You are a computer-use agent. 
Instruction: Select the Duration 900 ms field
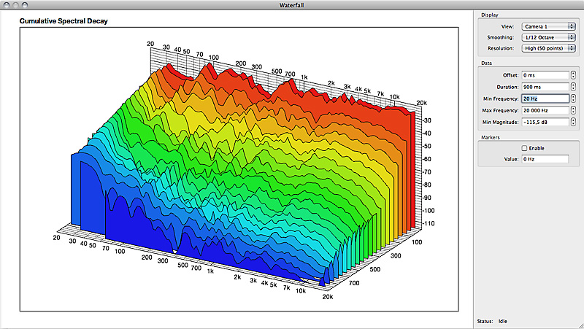pos(545,86)
